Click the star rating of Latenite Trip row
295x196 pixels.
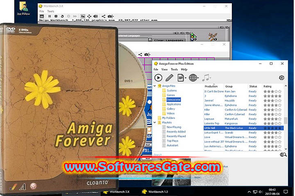[x=272, y=123]
